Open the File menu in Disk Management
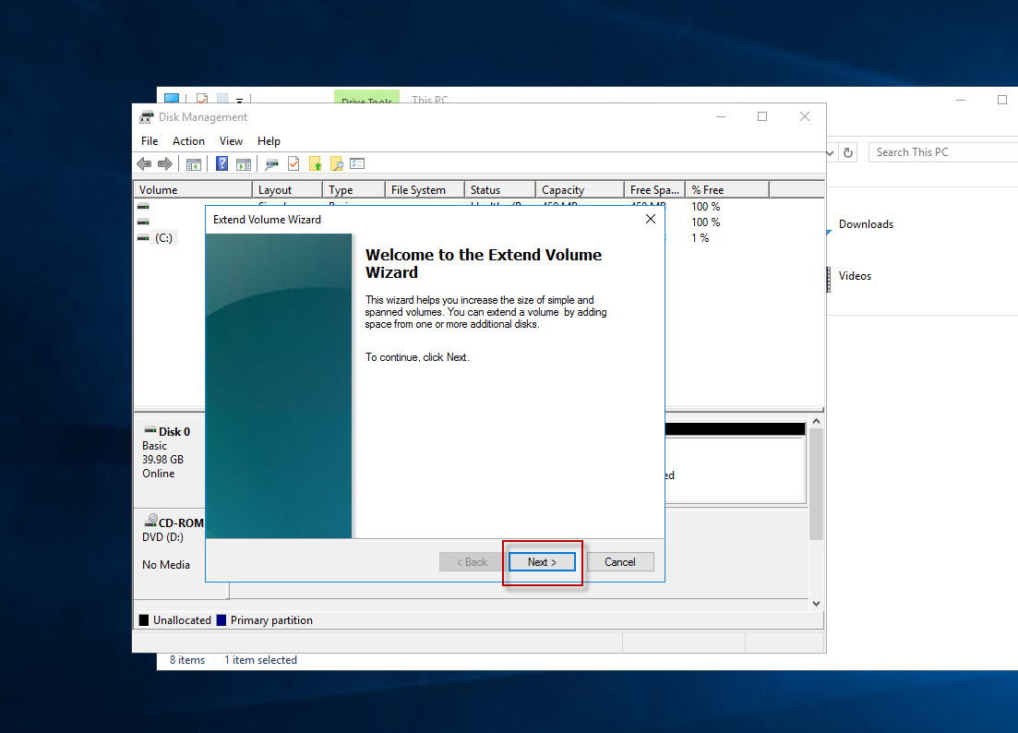The image size is (1018, 733). pyautogui.click(x=150, y=141)
